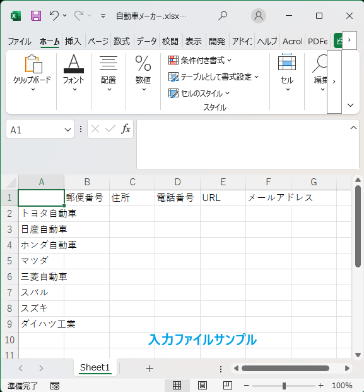The image size is (364, 392).
Task: Collapse the formula bar
Action: click(353, 128)
